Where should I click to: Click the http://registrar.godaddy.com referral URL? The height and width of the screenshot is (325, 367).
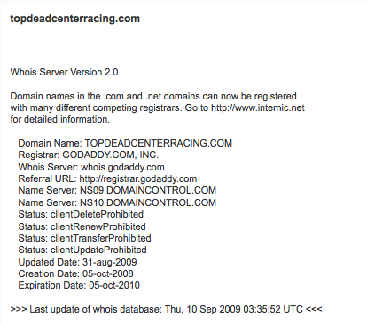138,179
